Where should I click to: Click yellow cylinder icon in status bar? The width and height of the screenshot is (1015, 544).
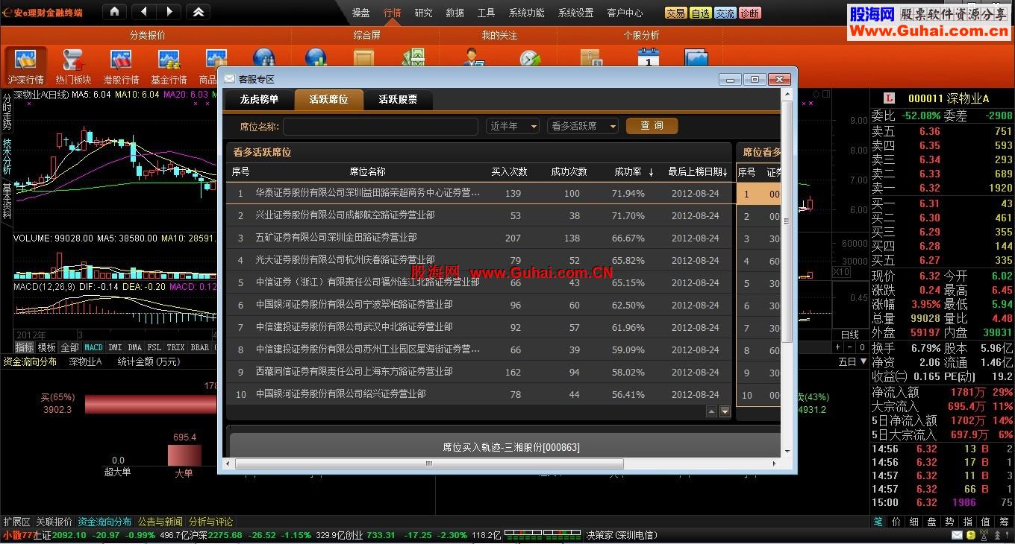970,535
